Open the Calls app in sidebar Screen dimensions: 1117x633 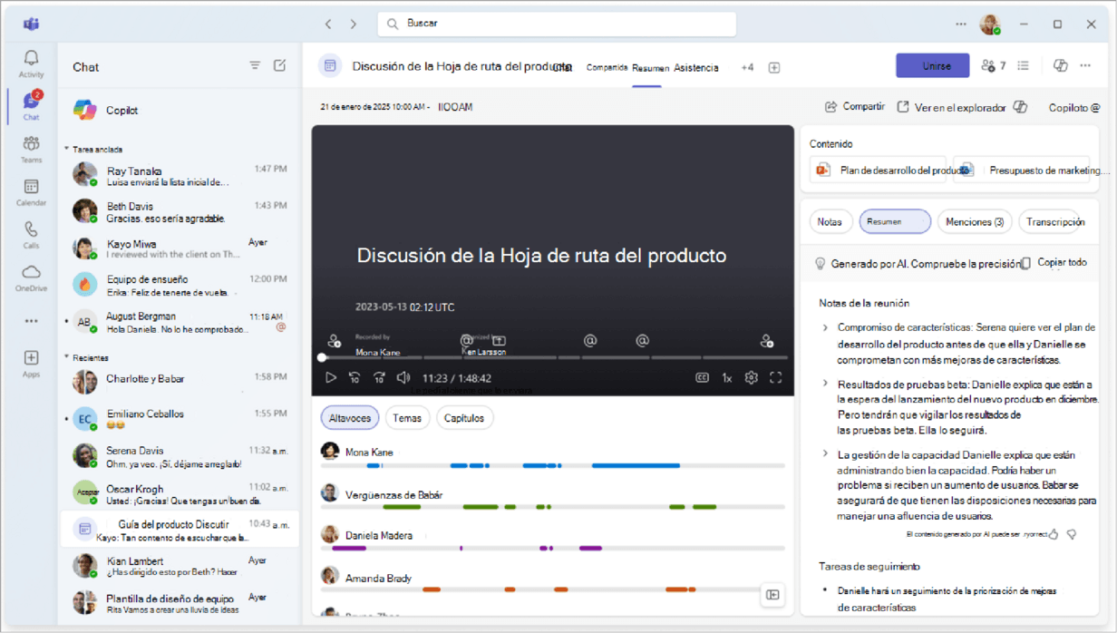[x=31, y=234]
